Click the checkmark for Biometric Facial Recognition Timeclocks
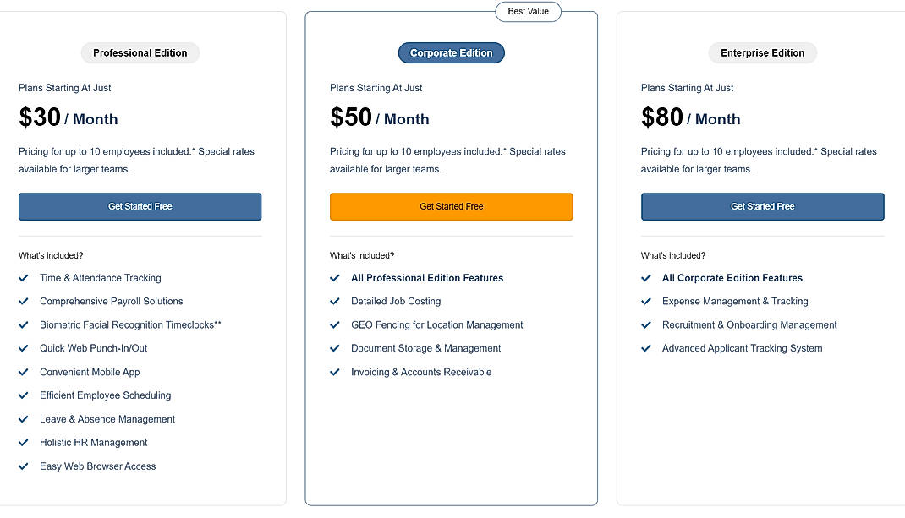This screenshot has width=905, height=518. coord(24,325)
